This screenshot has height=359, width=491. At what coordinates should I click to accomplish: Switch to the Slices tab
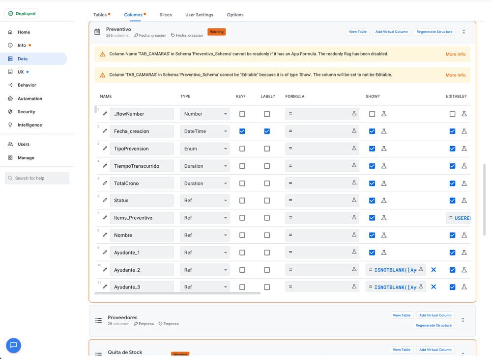pos(166,15)
